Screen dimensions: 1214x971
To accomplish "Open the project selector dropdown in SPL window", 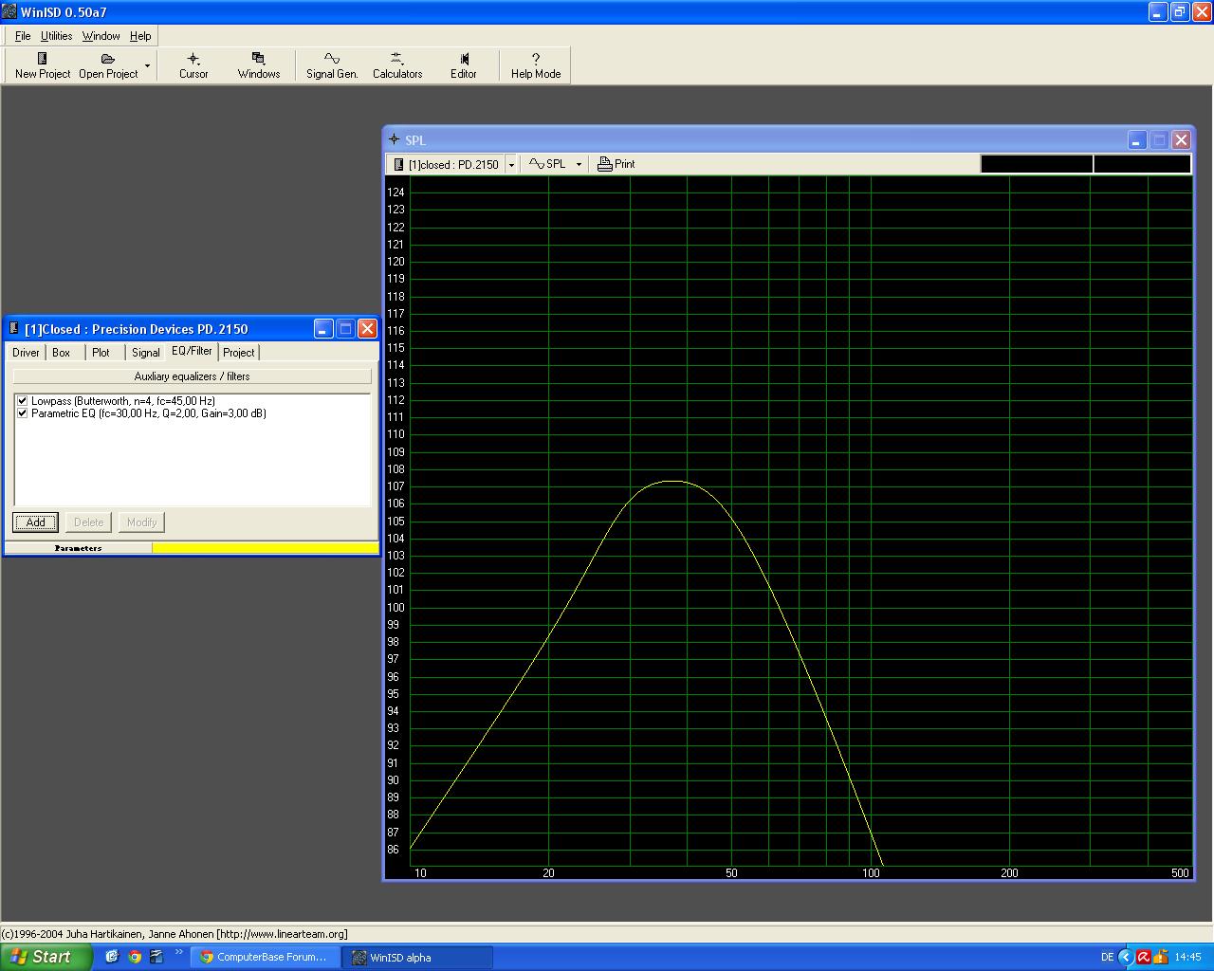I will click(x=511, y=165).
